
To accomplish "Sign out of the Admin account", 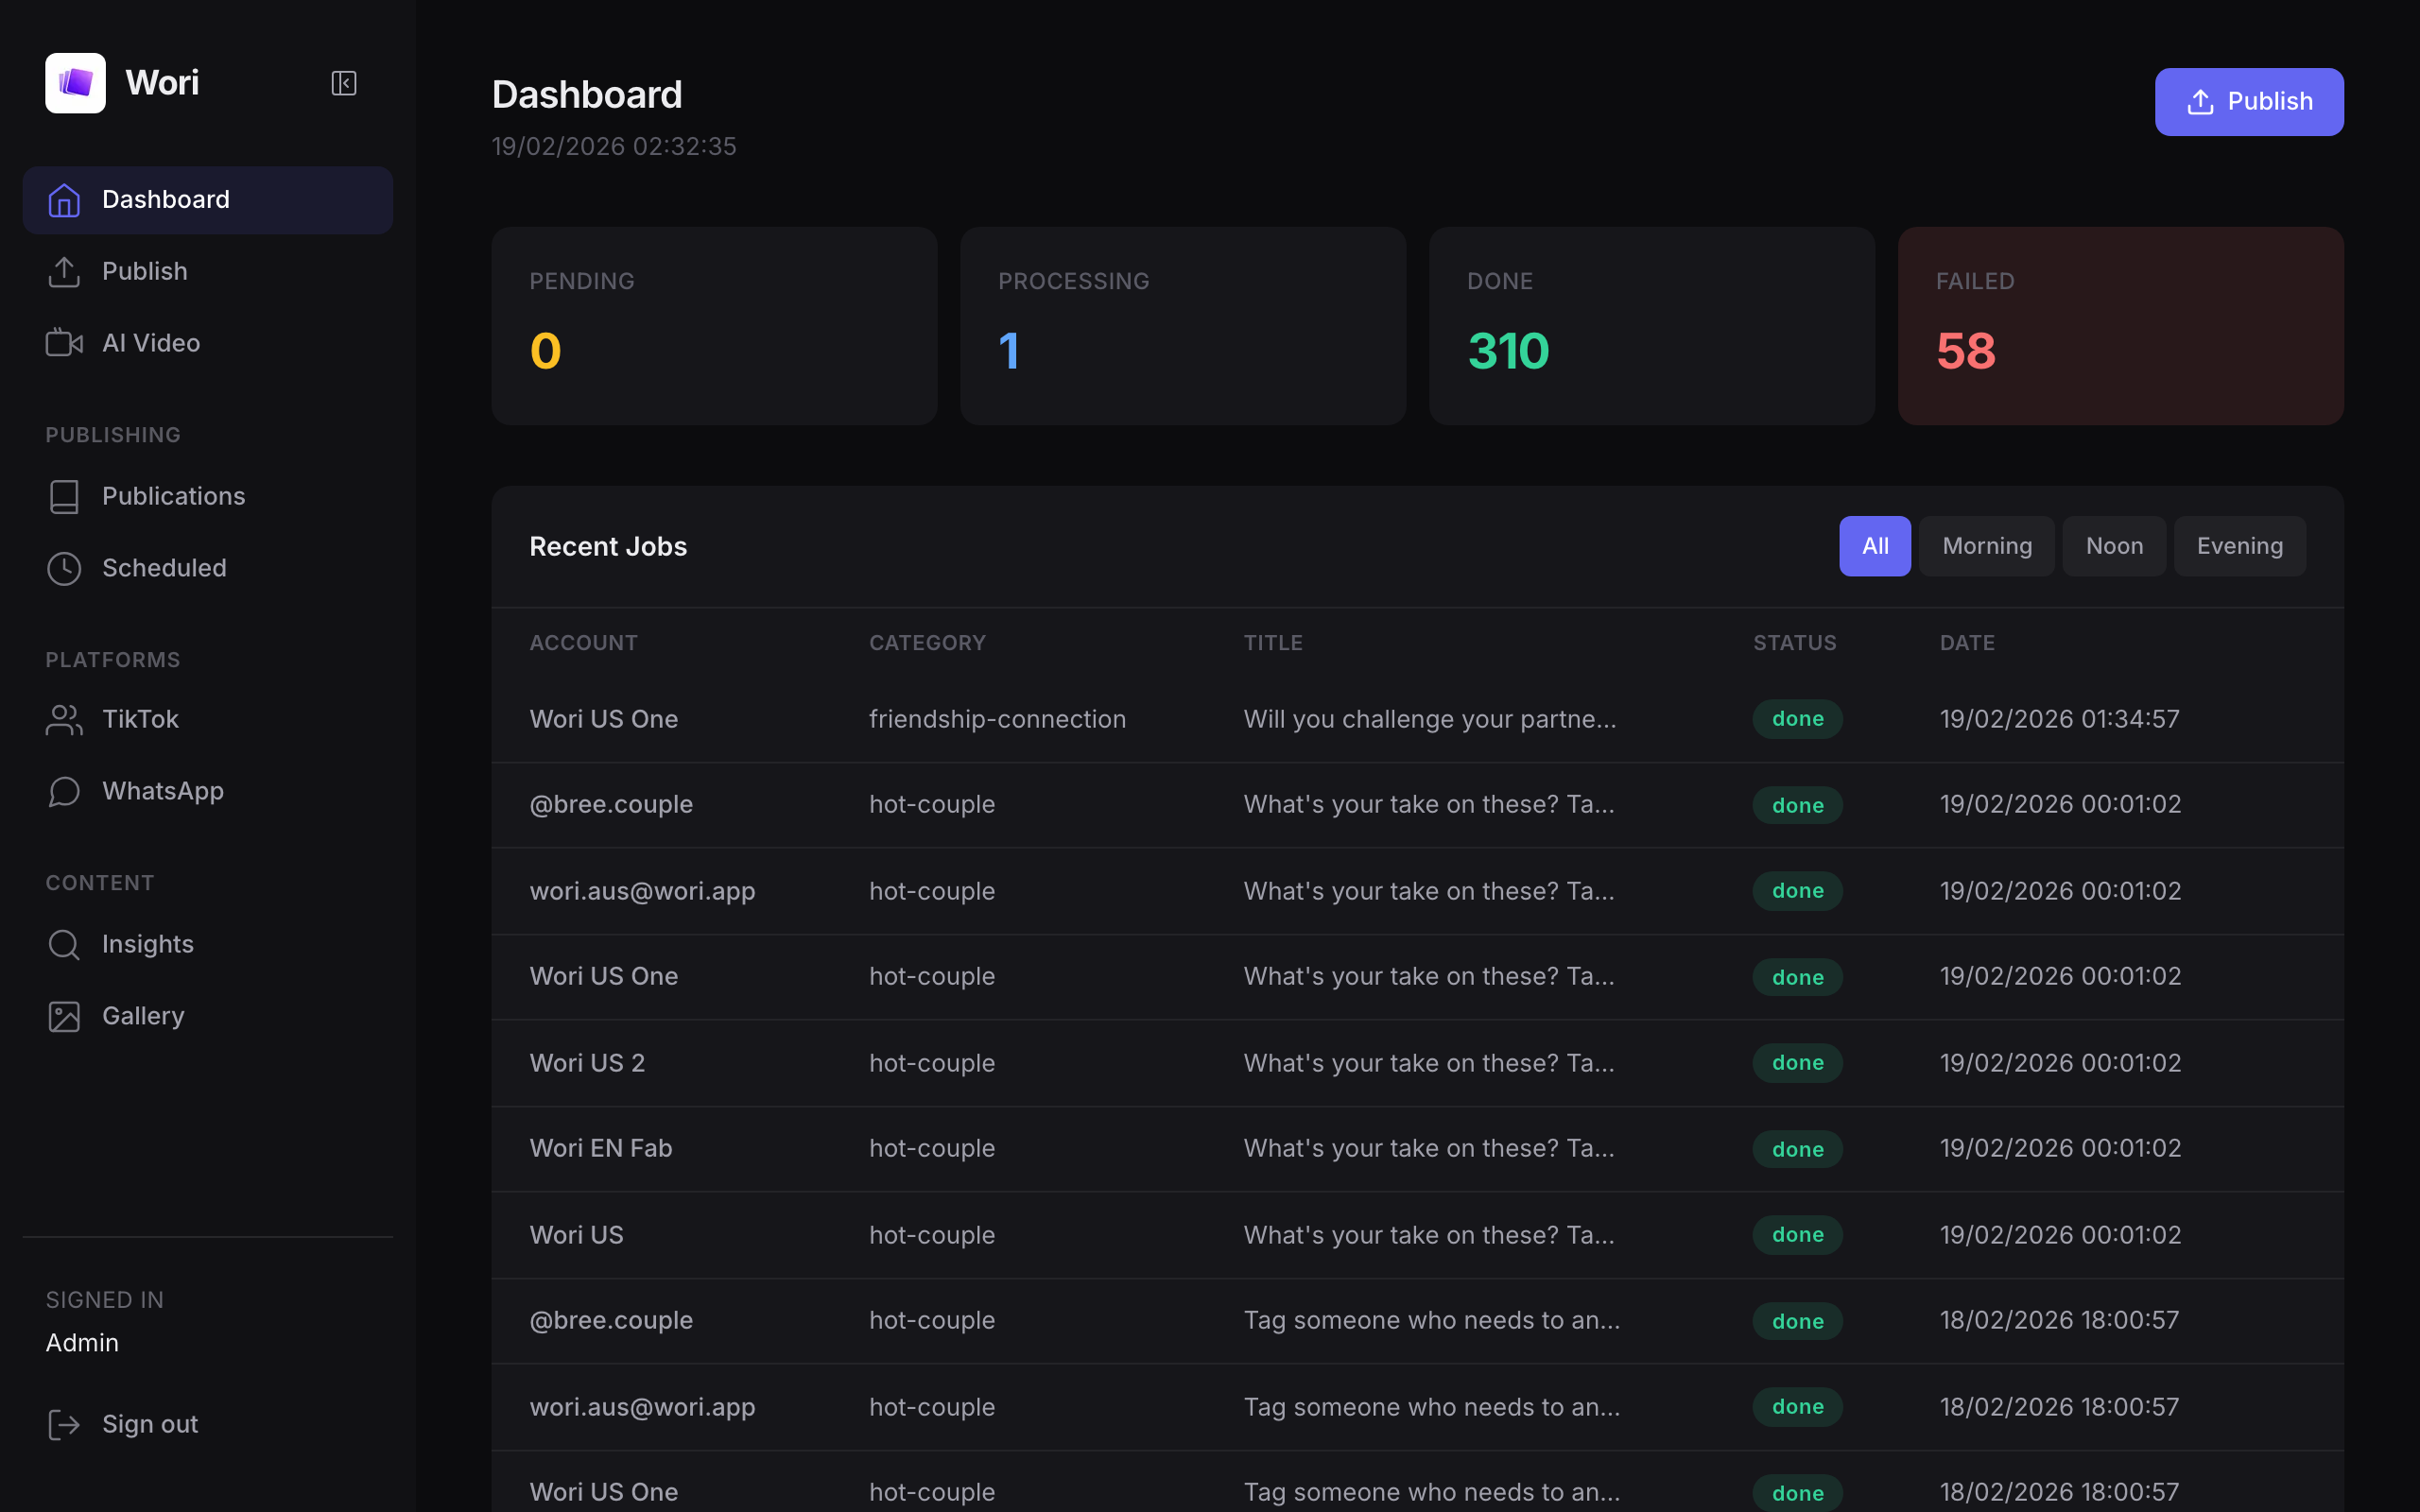I will click(149, 1424).
